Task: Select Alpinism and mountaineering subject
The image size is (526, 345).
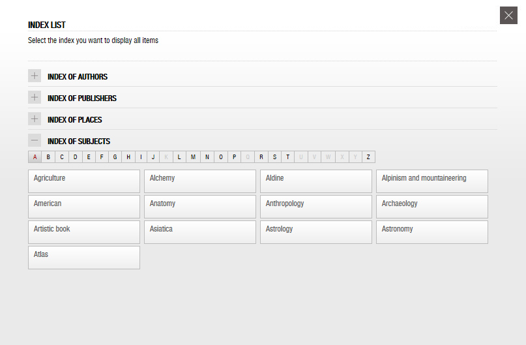Action: coord(432,181)
